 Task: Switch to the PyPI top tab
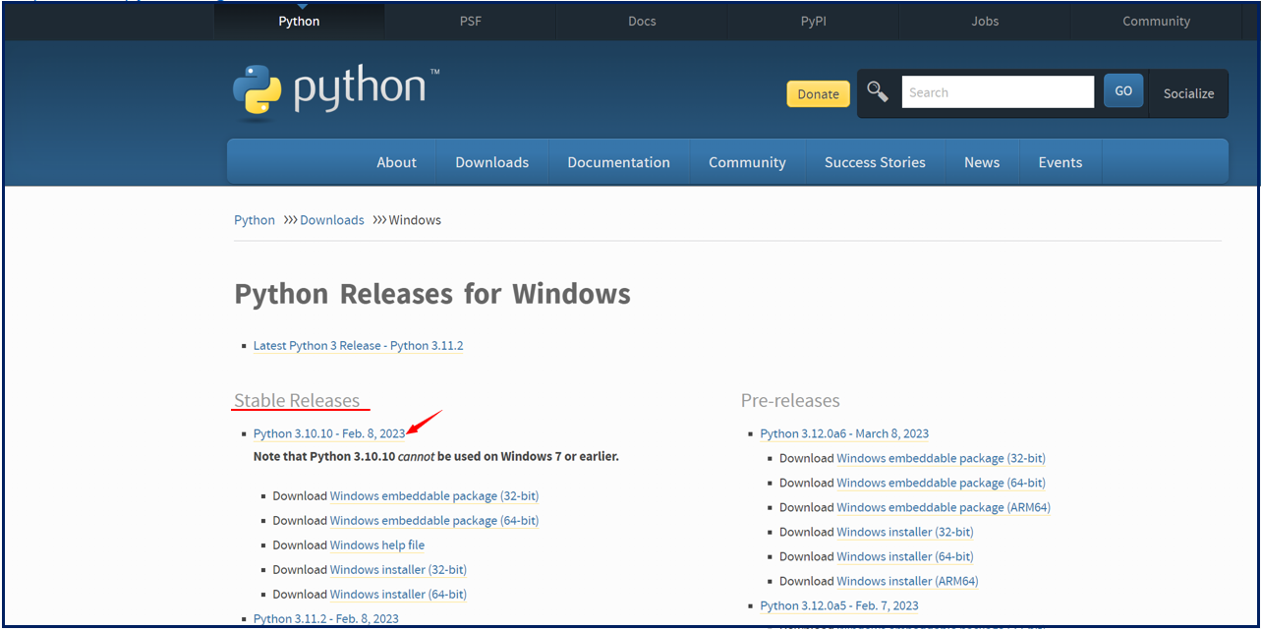(814, 21)
